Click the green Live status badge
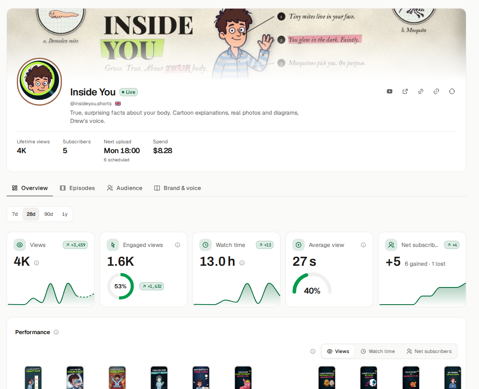 [x=129, y=92]
